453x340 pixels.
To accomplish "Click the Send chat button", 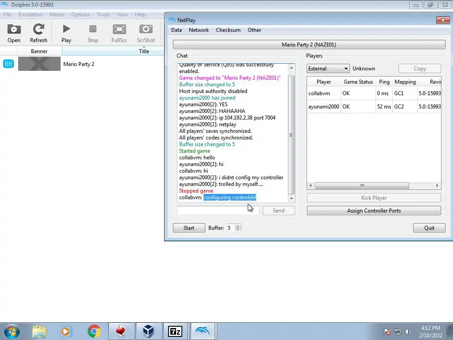I will [279, 210].
